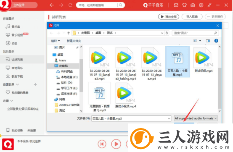
Task: Refresh the folder in open dialog
Action: coord(167,33)
